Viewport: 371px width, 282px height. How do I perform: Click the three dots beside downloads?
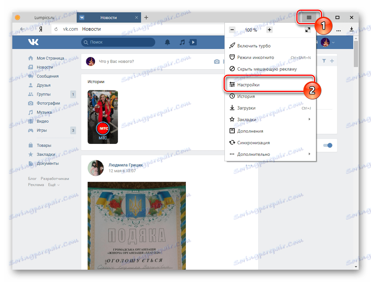[x=339, y=30]
